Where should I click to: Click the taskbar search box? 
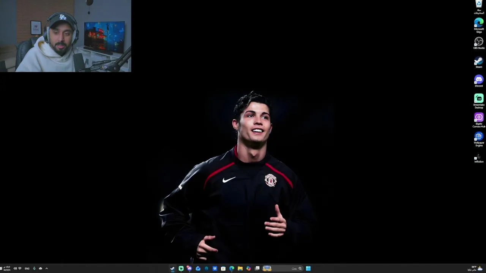(x=283, y=268)
